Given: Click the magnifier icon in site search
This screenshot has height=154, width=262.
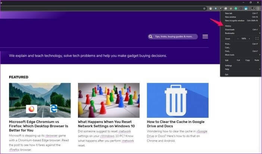Looking at the screenshot, I should tap(150, 37).
